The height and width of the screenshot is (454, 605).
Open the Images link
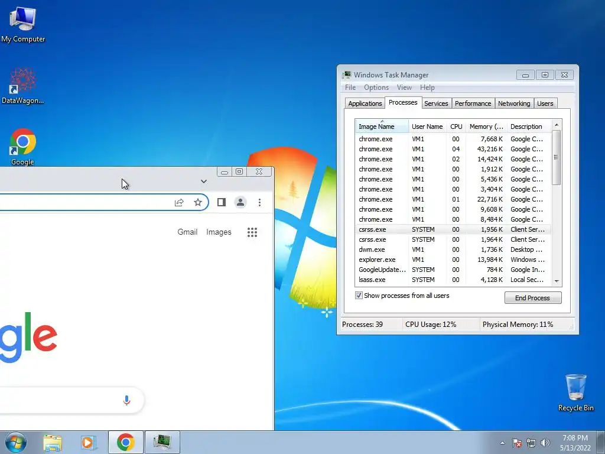pos(219,232)
